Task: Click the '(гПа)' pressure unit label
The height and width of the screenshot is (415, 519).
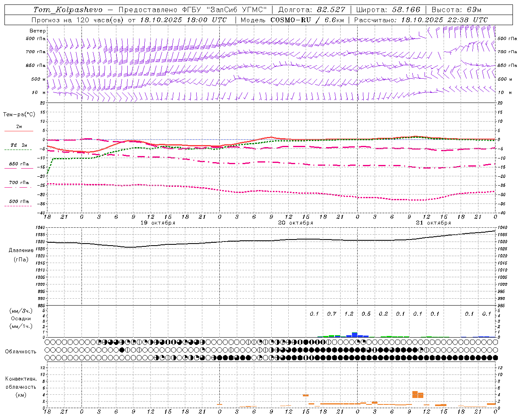Action: click(21, 259)
